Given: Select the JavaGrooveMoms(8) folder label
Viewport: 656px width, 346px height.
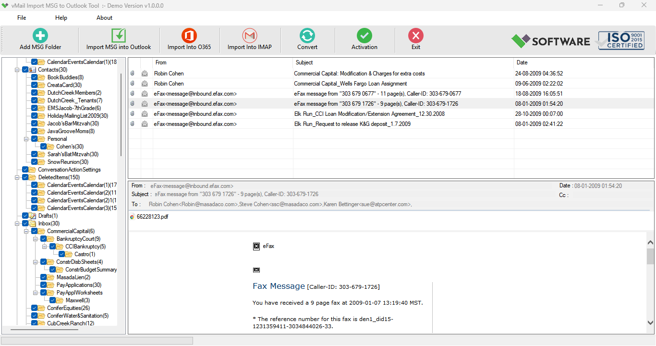Looking at the screenshot, I should (71, 131).
